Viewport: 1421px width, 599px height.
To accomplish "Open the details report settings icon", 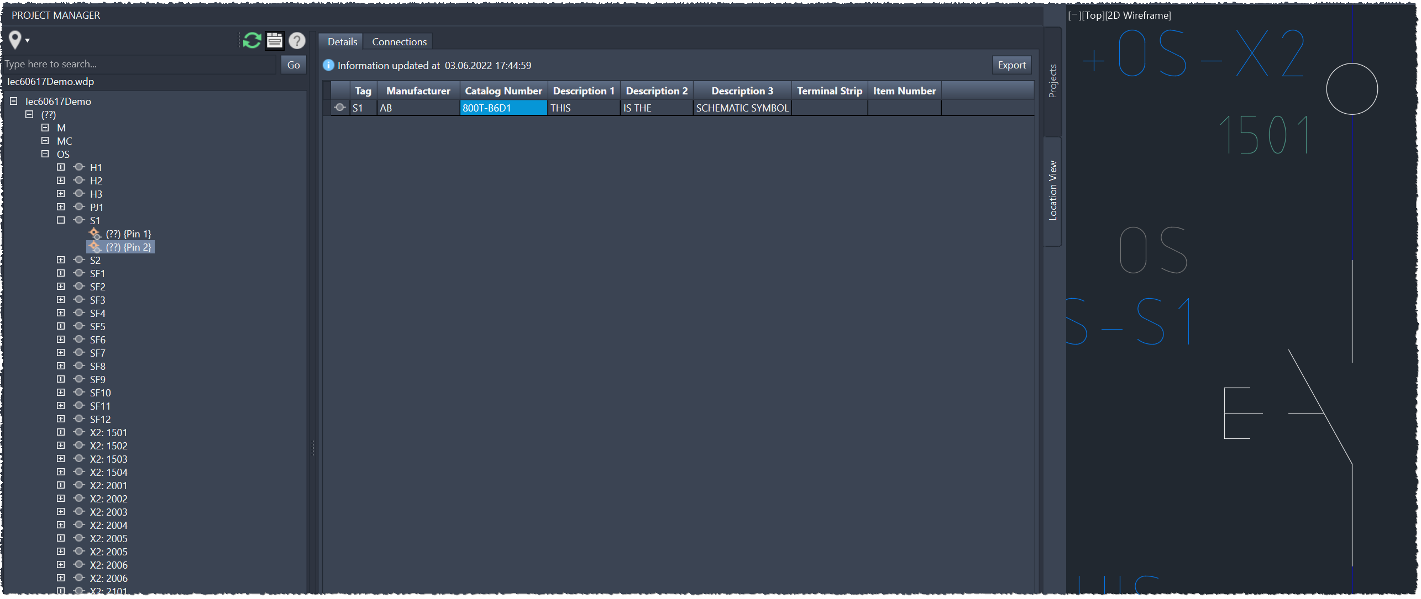I will pos(275,40).
